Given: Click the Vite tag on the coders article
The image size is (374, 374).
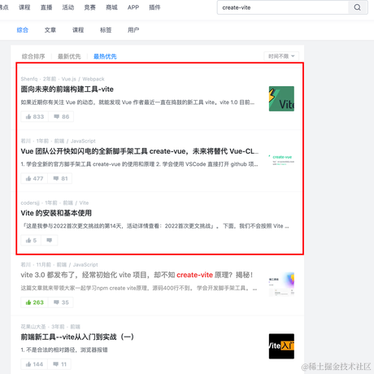Looking at the screenshot, I should 84,202.
